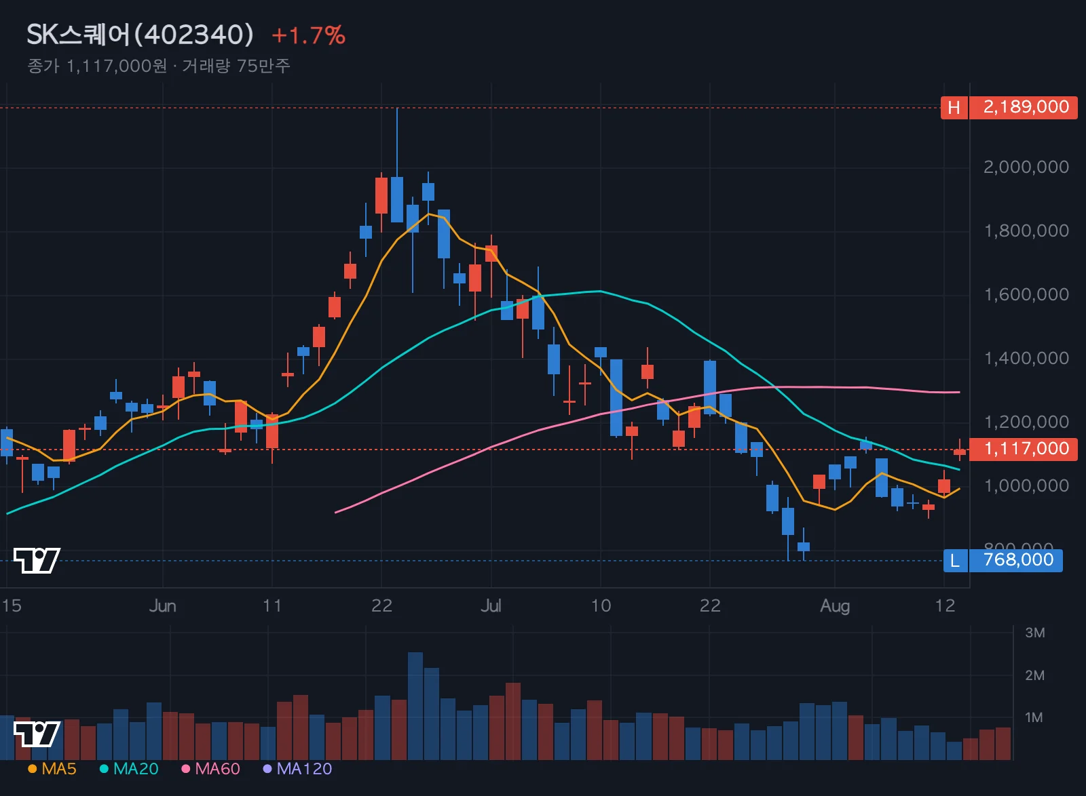The image size is (1086, 796).
Task: Select the 1,200,000 price axis label
Action: 1026,422
